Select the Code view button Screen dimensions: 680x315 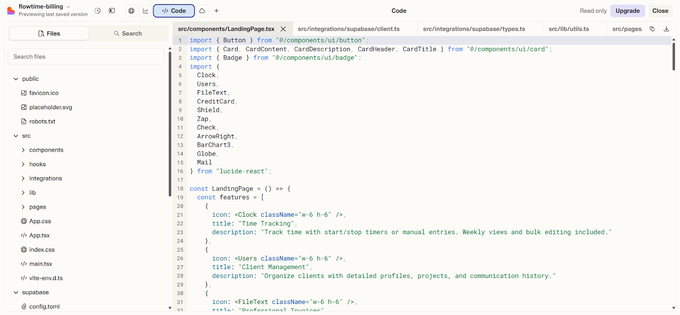click(174, 11)
